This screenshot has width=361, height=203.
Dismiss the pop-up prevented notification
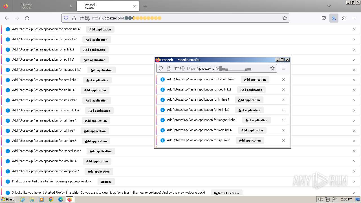[x=354, y=182]
